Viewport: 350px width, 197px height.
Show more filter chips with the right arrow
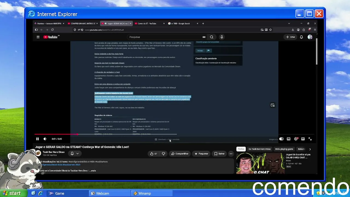310,149
